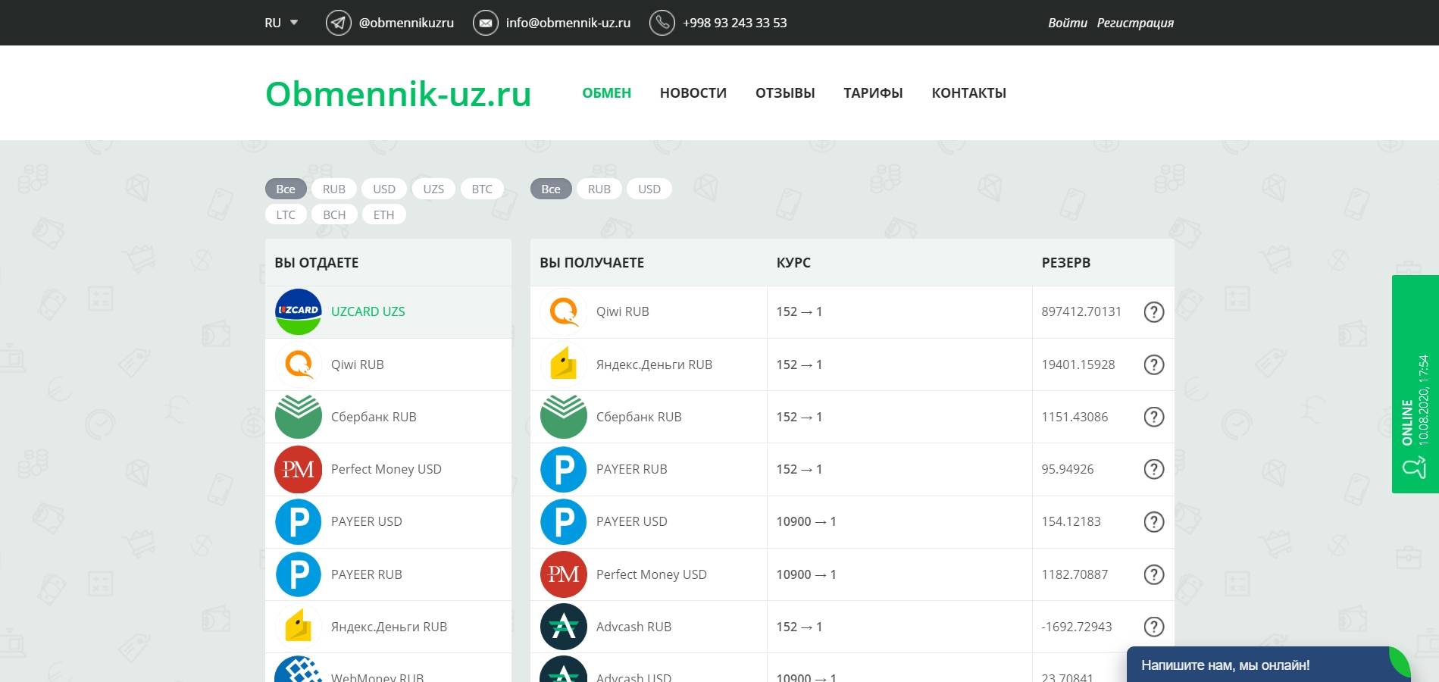Open the КОНТАКТЫ menu item
Viewport: 1439px width, 682px height.
point(969,92)
